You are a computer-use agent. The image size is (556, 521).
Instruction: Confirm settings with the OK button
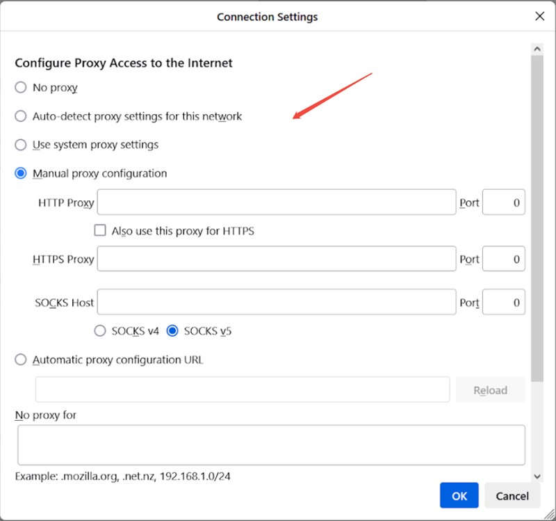click(x=459, y=495)
